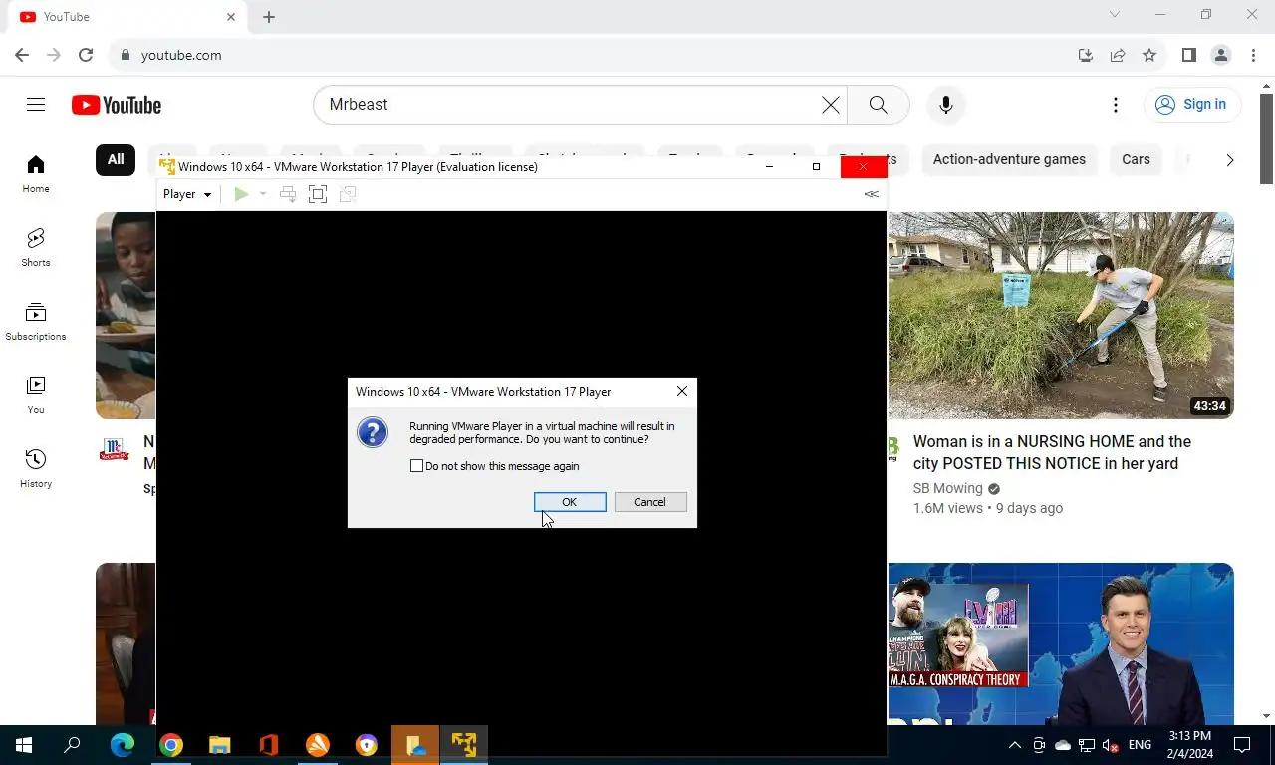The image size is (1275, 765).
Task: Open the Player menu in VMware
Action: click(x=187, y=194)
